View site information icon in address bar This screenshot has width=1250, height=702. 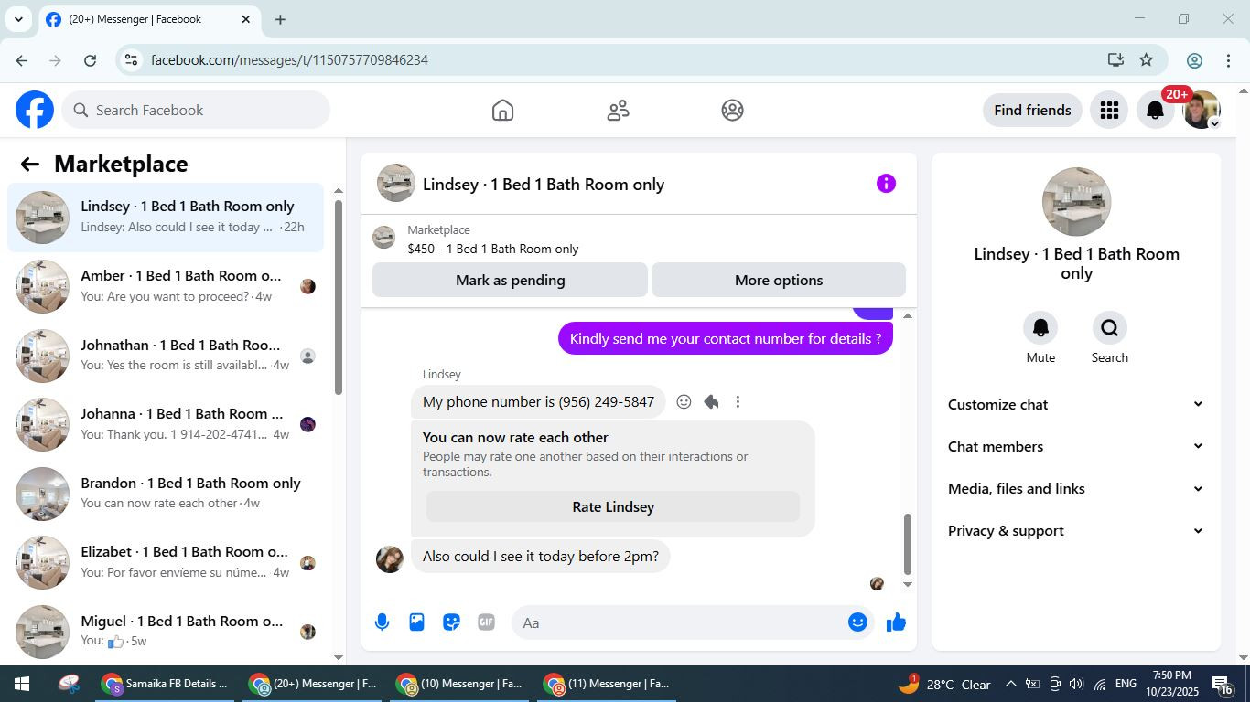point(132,60)
